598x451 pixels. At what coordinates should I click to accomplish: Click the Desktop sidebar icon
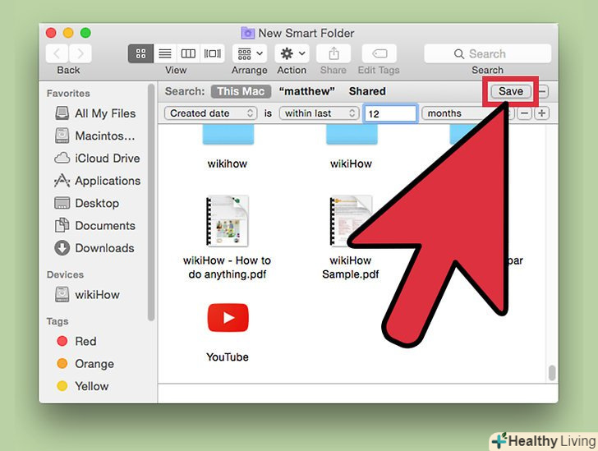point(62,203)
